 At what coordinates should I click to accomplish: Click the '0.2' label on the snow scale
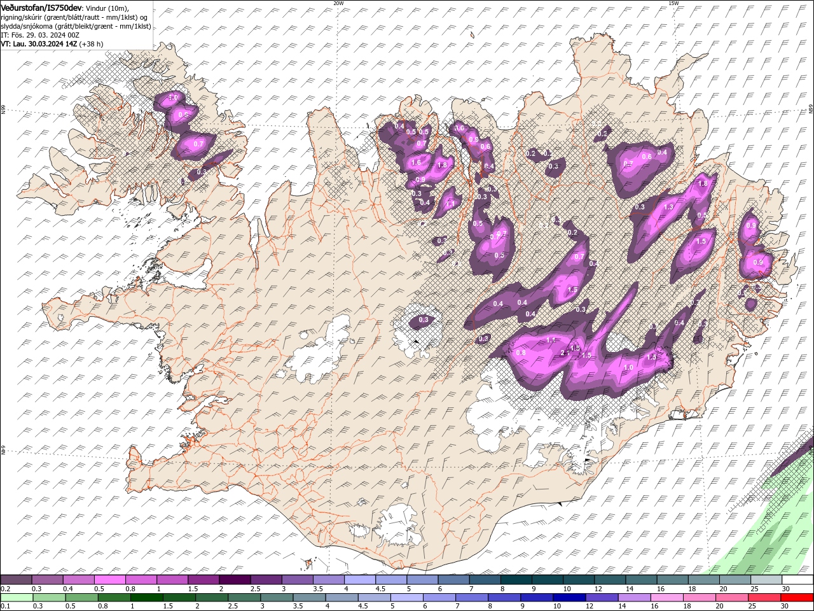coord(5,589)
